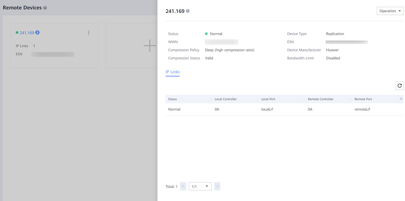Click the Remote Controller column header
Viewport: 405px width, 201px height.
click(x=321, y=99)
